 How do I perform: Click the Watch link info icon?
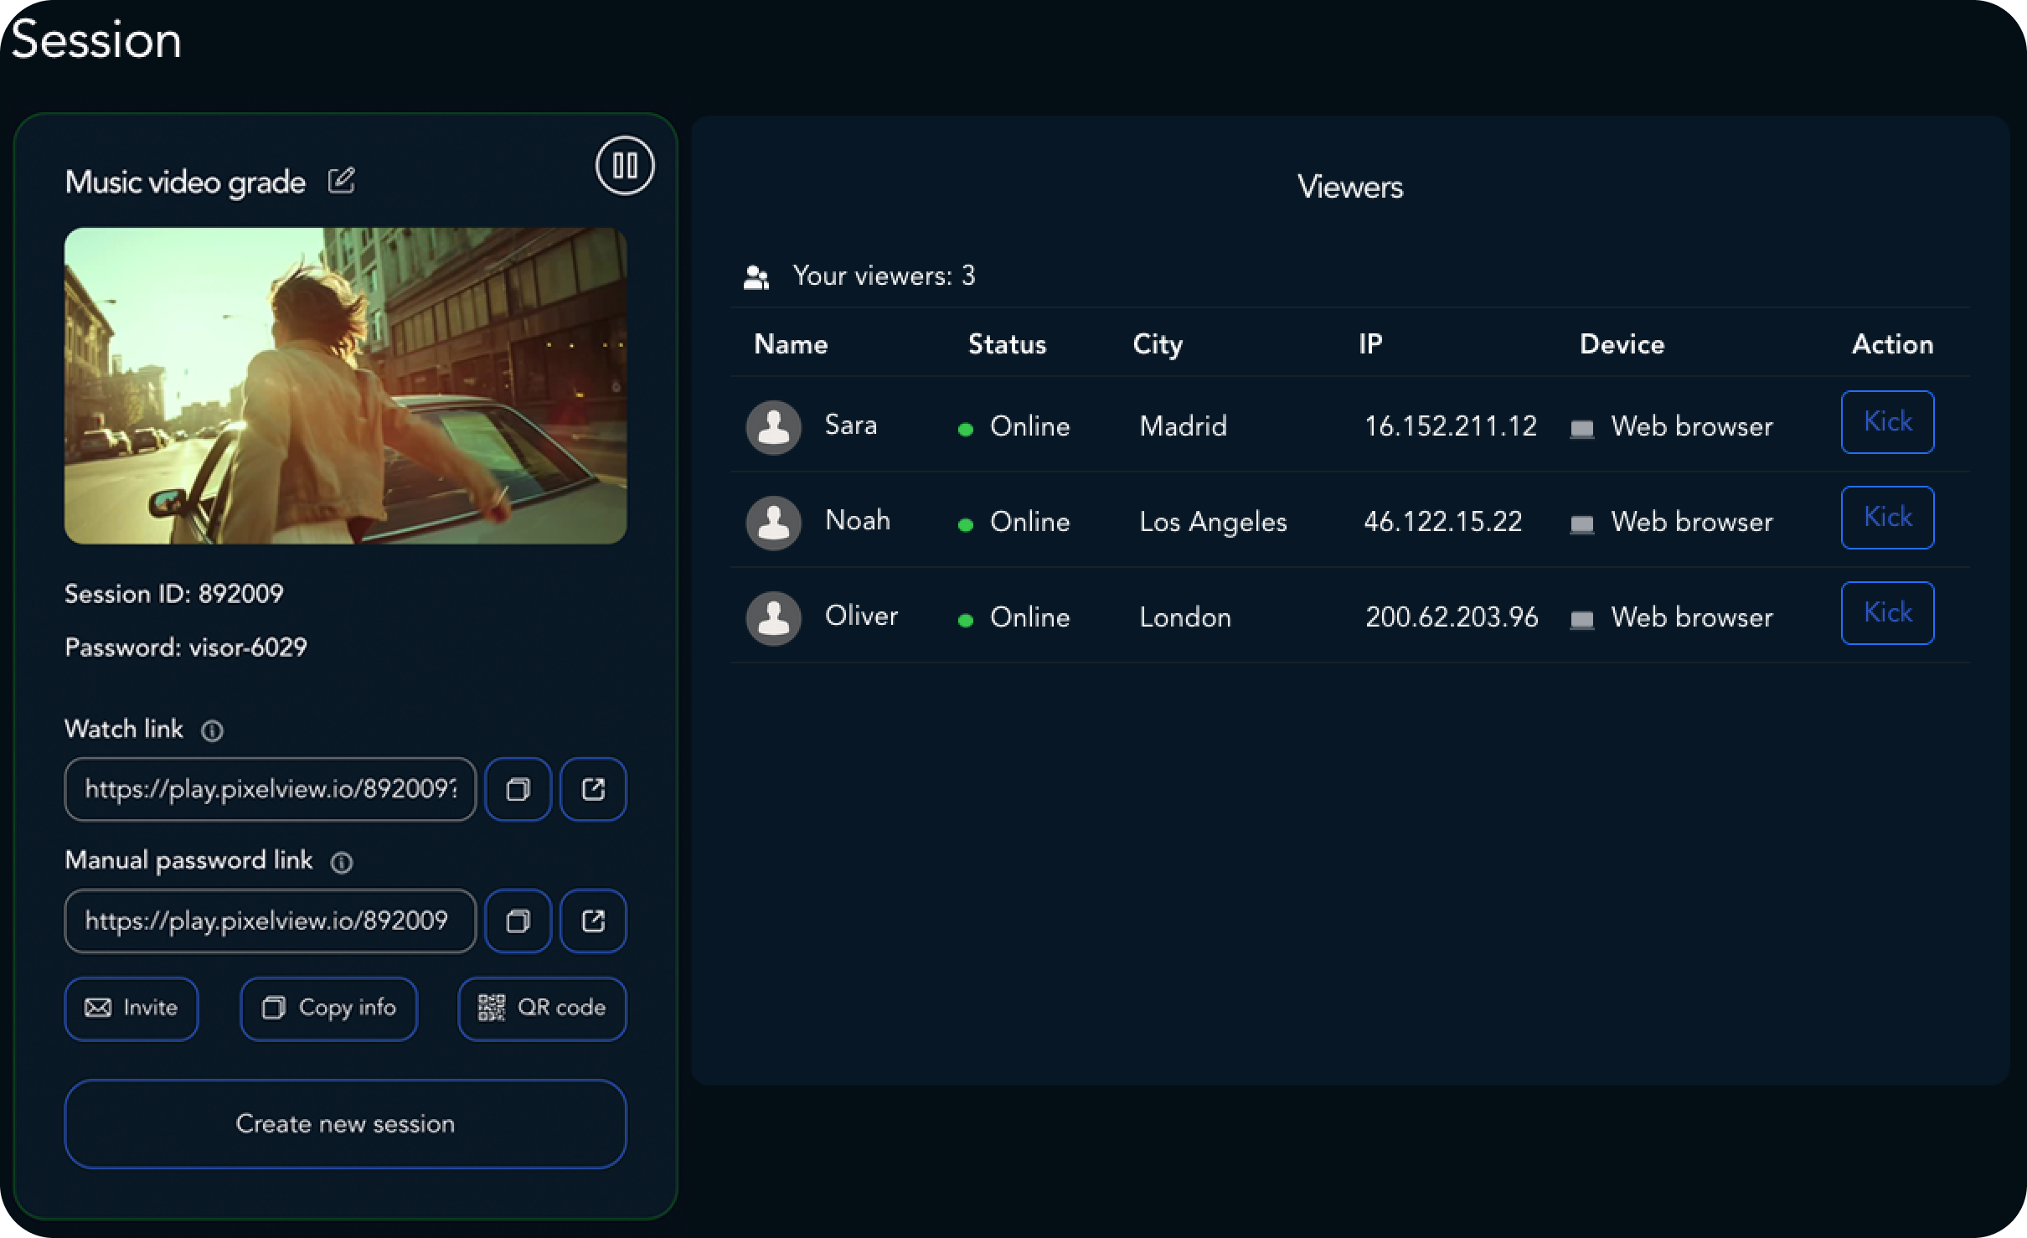point(213,731)
